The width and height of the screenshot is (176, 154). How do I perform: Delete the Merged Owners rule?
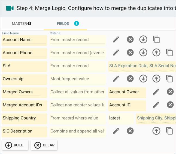(x=170, y=92)
